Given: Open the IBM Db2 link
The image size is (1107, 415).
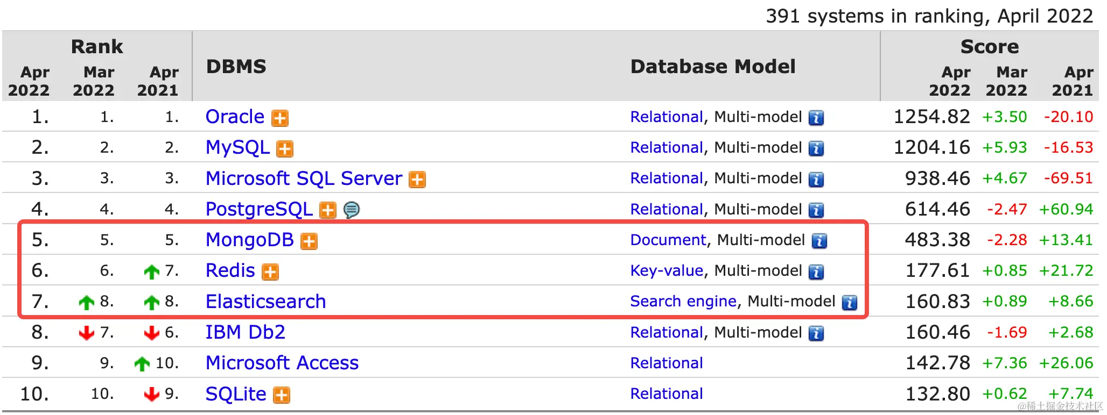Looking at the screenshot, I should (246, 332).
